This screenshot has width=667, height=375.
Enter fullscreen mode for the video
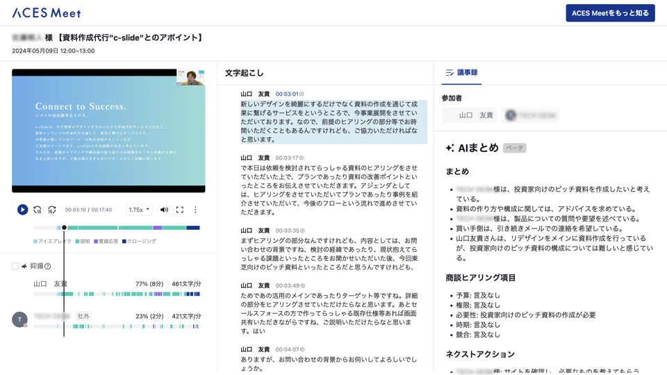(x=180, y=210)
